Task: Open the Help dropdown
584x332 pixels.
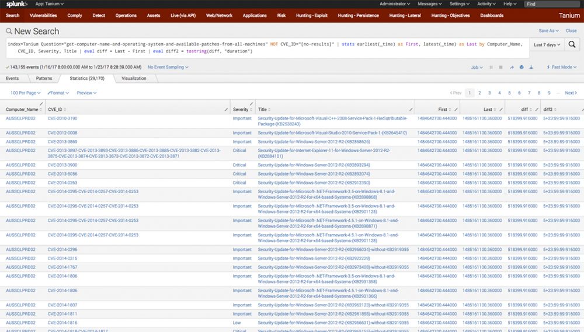Action: [510, 4]
